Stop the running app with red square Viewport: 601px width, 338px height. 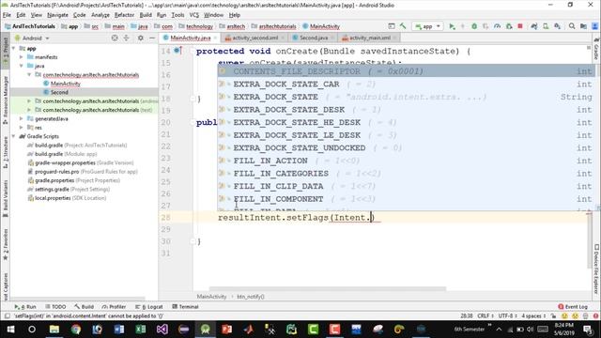(520, 26)
